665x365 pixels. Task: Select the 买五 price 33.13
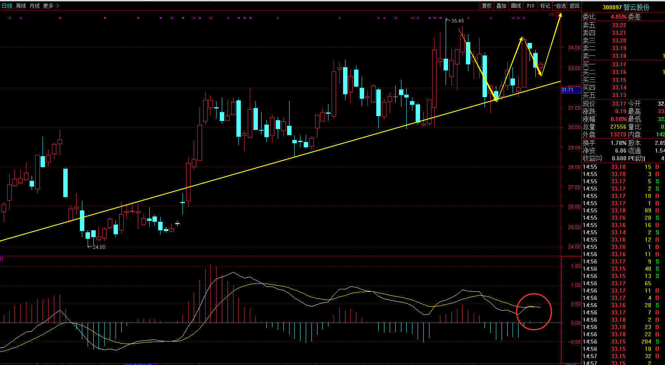click(619, 95)
